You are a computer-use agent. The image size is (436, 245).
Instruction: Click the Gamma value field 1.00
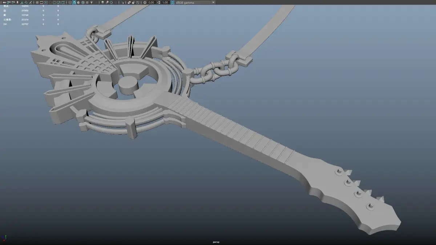point(165,2)
